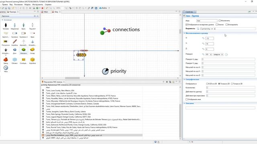Open the dropdown arrow beside the Run button
257x144 pixels.
40,8
